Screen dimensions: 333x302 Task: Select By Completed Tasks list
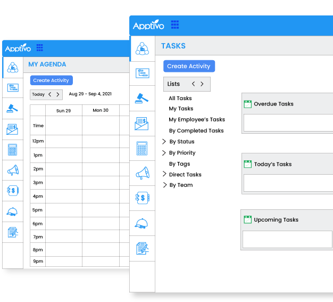[196, 130]
